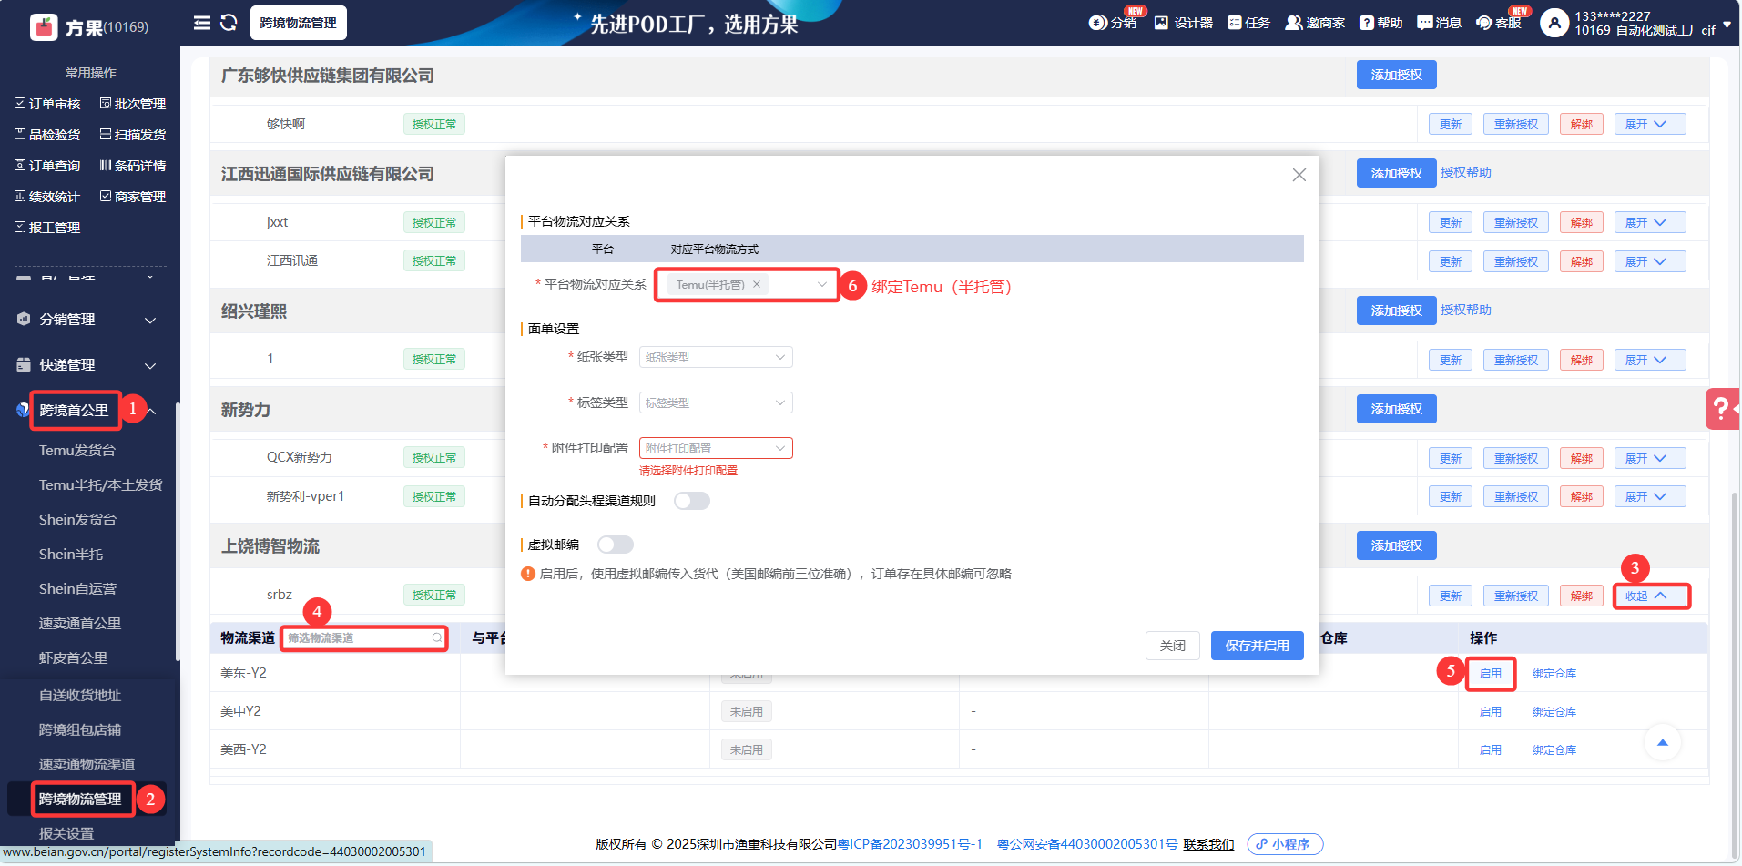Viewport: 1742px width, 866px height.
Task: Close the dialog with the X icon
Action: point(1299,175)
